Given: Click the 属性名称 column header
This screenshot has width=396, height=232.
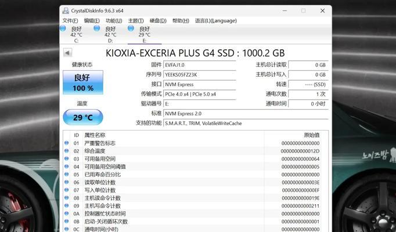Looking at the screenshot, I should click(x=95, y=135).
